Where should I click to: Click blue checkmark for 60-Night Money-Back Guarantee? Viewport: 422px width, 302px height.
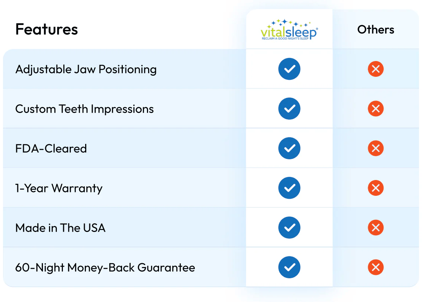coord(289,267)
